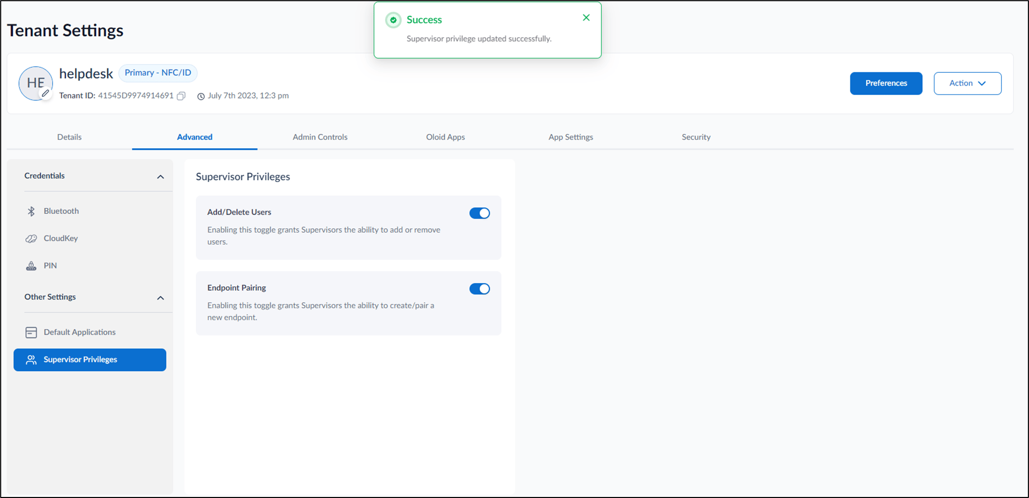Open Default Applications settings
The width and height of the screenshot is (1029, 498).
click(90, 332)
